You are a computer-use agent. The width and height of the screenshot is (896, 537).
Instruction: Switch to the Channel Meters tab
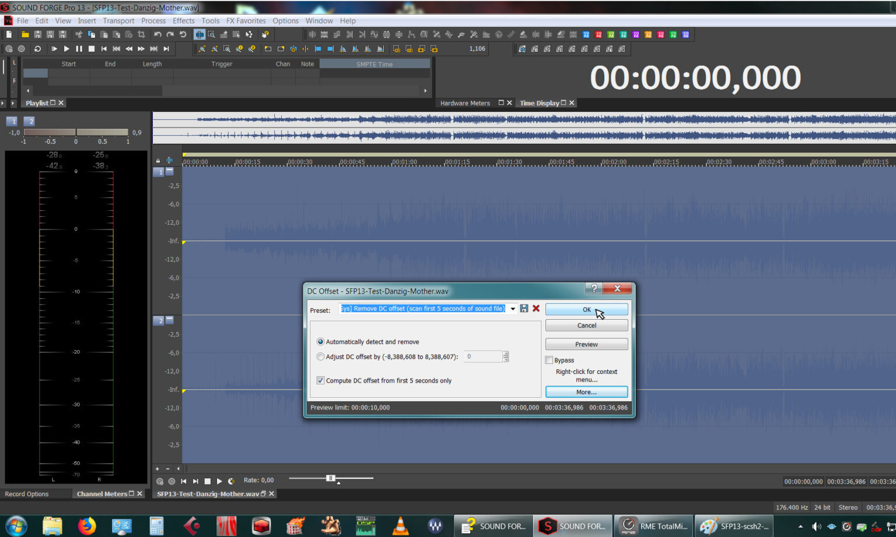(102, 494)
